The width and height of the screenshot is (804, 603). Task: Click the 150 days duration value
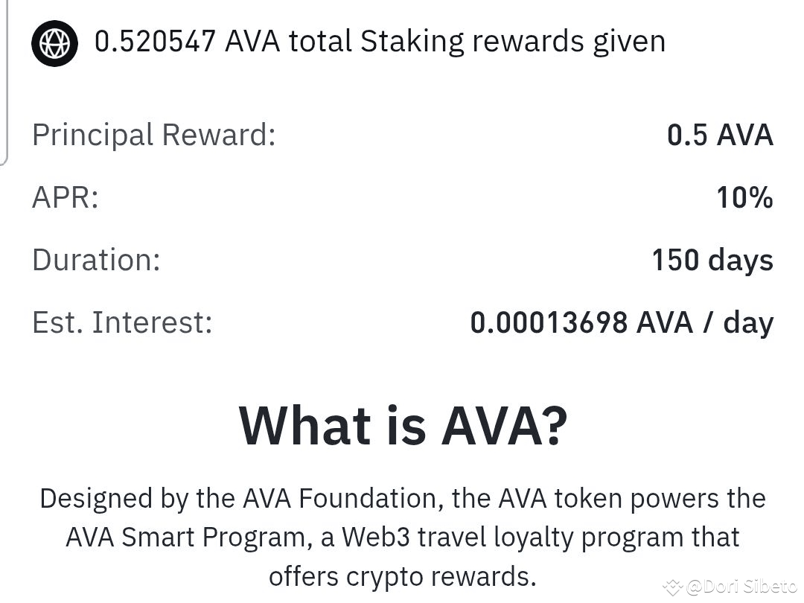711,260
